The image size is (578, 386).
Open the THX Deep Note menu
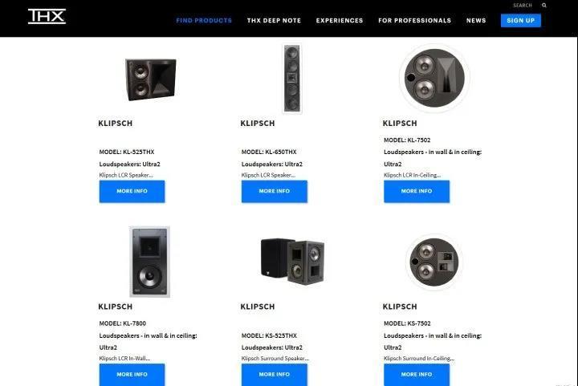[x=274, y=21]
